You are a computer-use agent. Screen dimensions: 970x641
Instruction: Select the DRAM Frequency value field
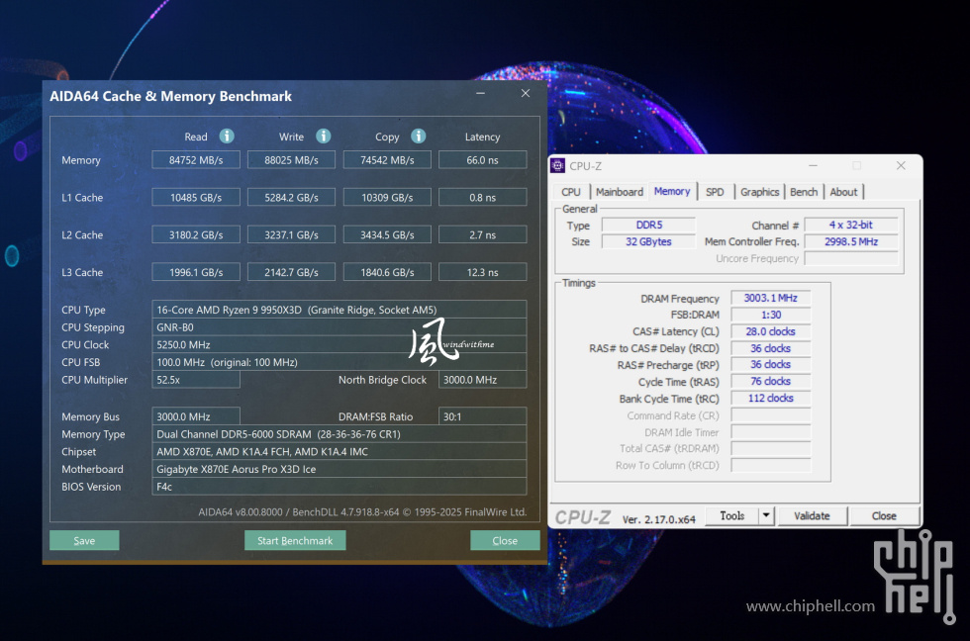tap(770, 297)
